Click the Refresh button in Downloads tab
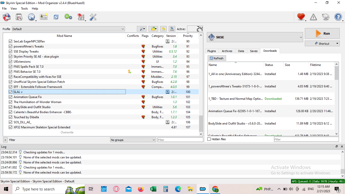 (x=217, y=58)
